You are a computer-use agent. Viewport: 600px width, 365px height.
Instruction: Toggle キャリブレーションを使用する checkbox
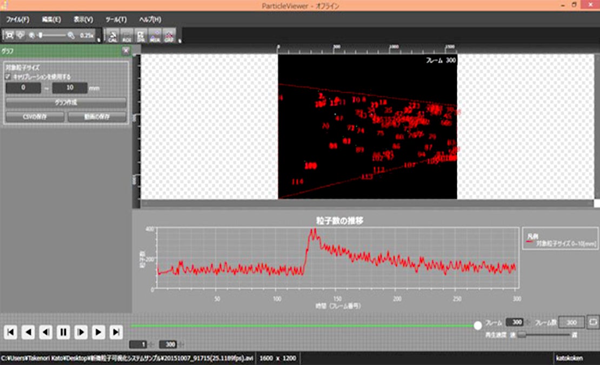[9, 77]
